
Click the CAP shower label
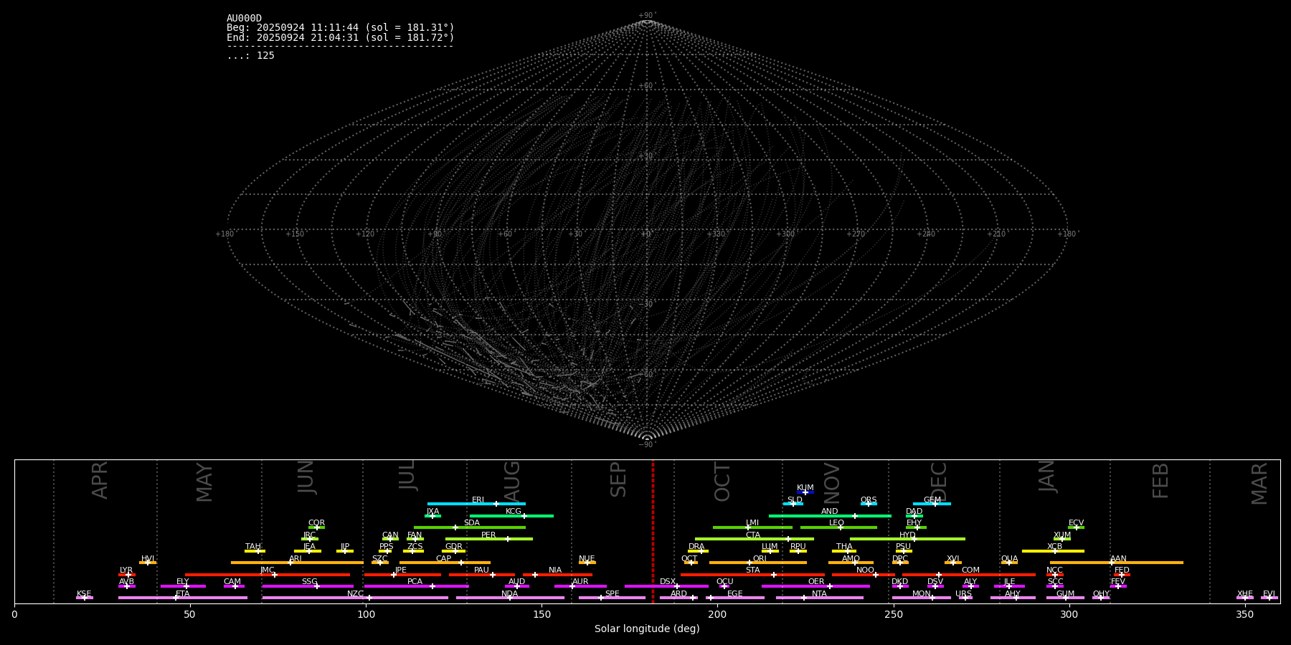click(x=444, y=559)
